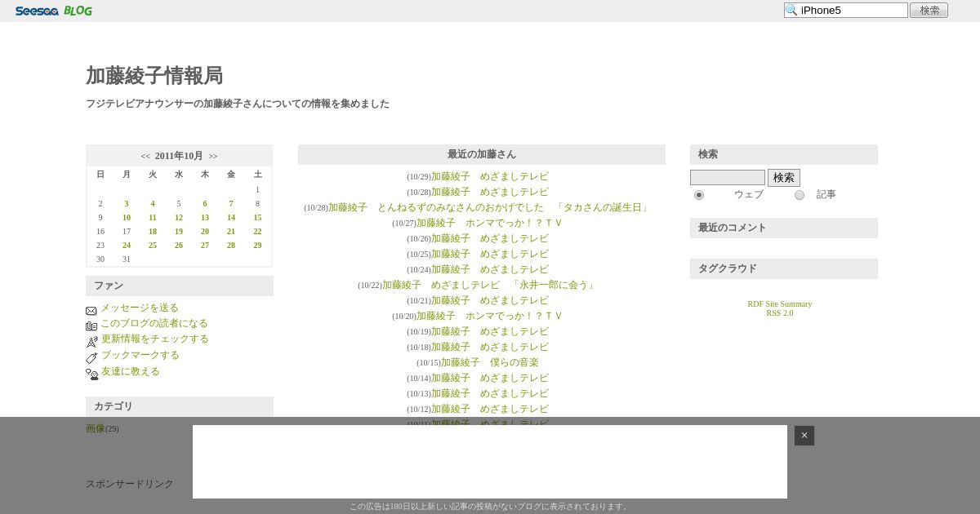
Task: Open ブックマークする link
Action: coord(140,355)
